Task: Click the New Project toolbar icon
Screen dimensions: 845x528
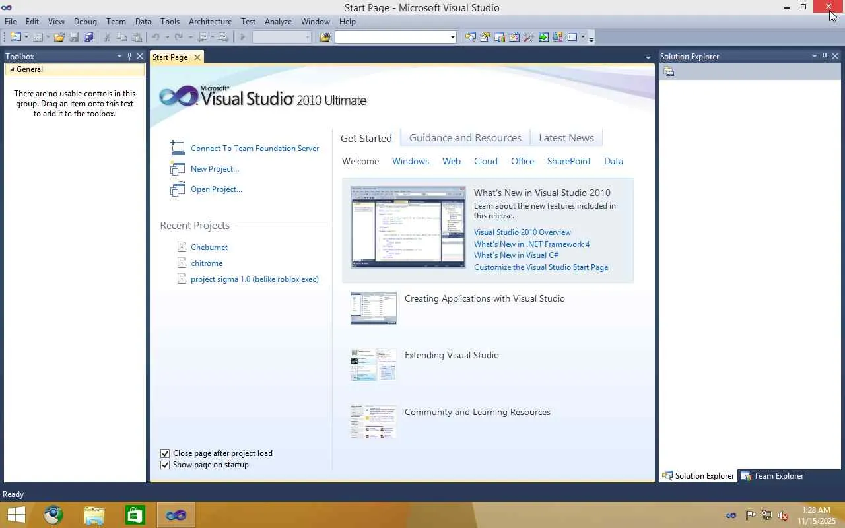Action: tap(16, 38)
